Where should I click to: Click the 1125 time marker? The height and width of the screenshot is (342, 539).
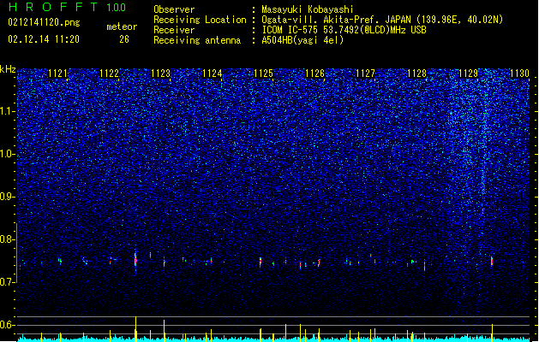pyautogui.click(x=263, y=74)
